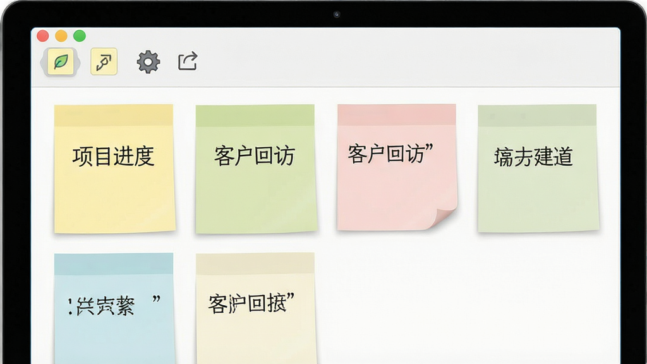647x364 pixels.
Task: Open settings with the gear icon
Action: (x=148, y=62)
